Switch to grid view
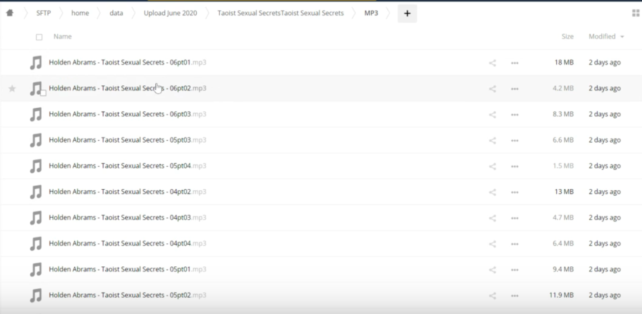This screenshot has height=314, width=642. tap(635, 13)
